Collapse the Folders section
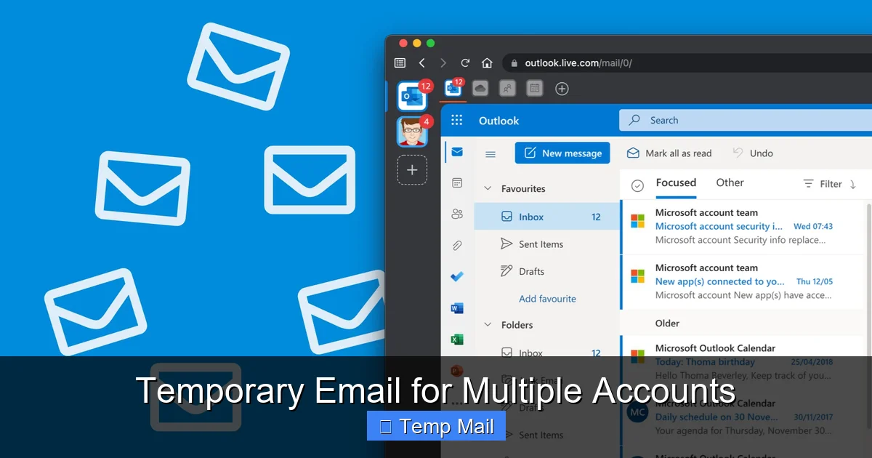Screen dimensions: 872x458 [x=488, y=325]
